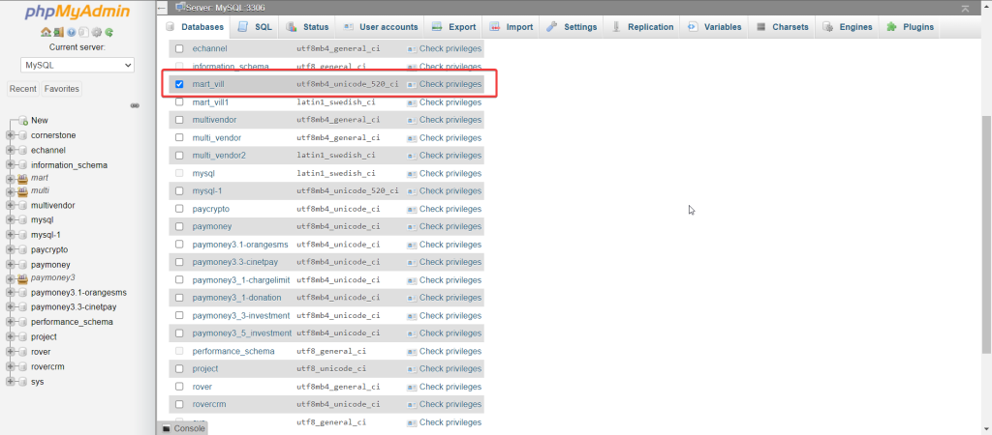Click the Favorites button in sidebar
Screen dimensions: 992x435
(x=61, y=89)
